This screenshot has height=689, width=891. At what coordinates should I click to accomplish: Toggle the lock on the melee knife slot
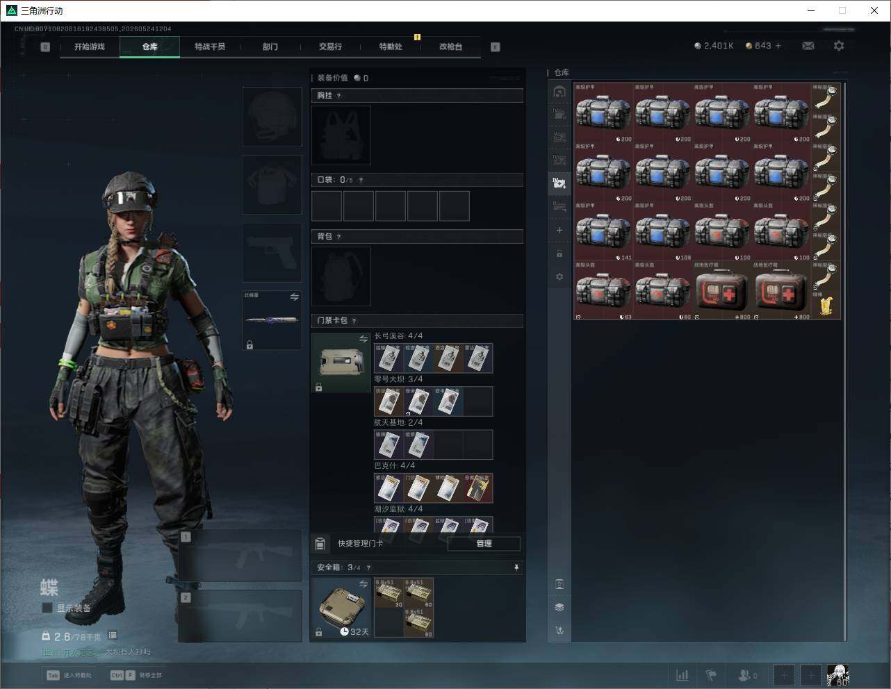click(x=250, y=344)
